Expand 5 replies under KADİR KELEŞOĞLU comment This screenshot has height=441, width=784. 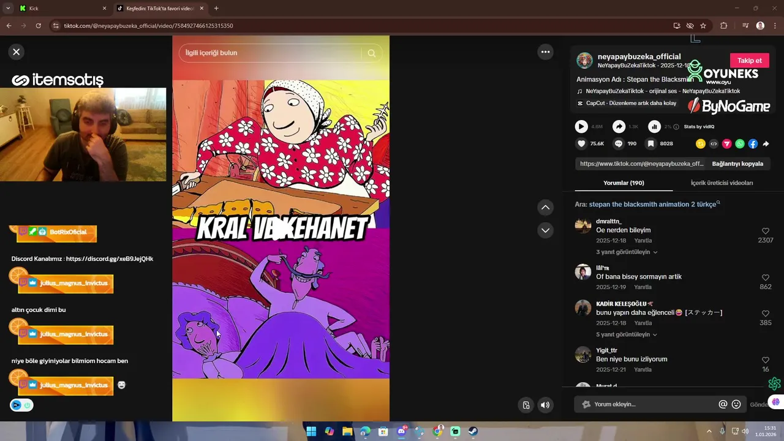click(x=627, y=335)
